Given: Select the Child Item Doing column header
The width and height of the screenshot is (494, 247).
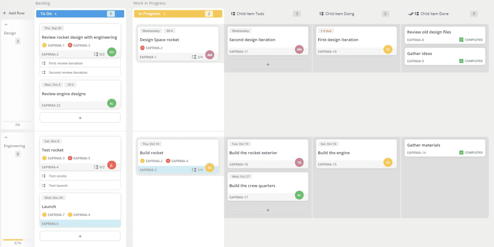Looking at the screenshot, I should pos(339,14).
